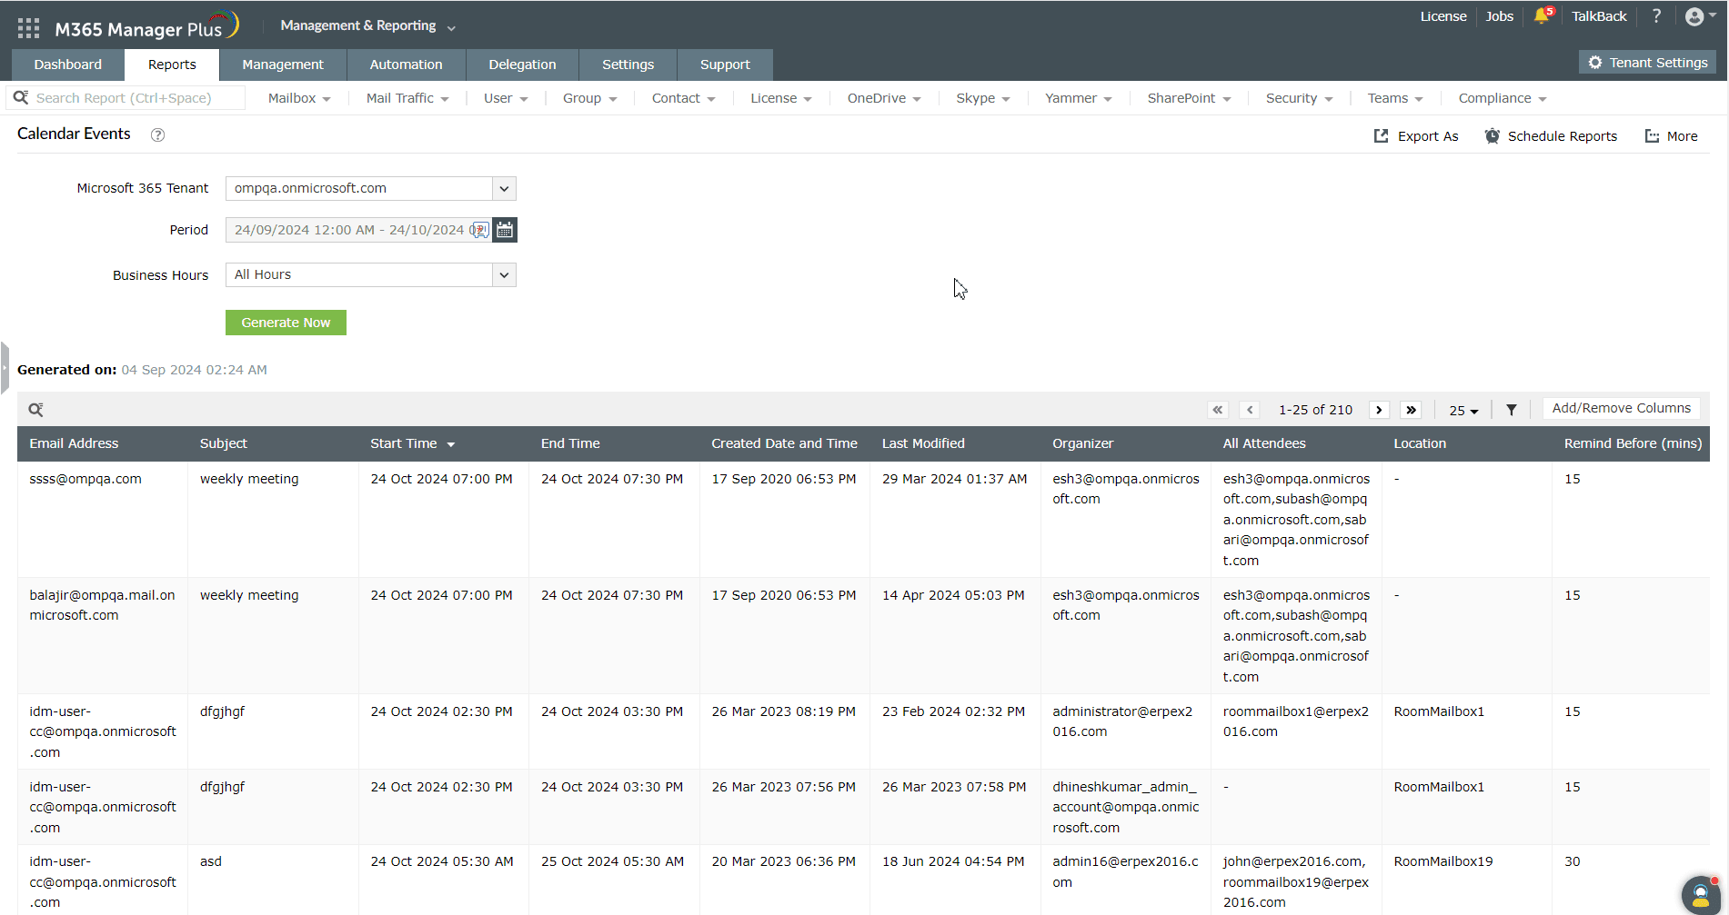
Task: Expand the Compliance reports menu
Action: coord(1503,98)
